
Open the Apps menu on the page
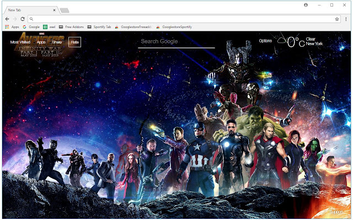tap(41, 42)
